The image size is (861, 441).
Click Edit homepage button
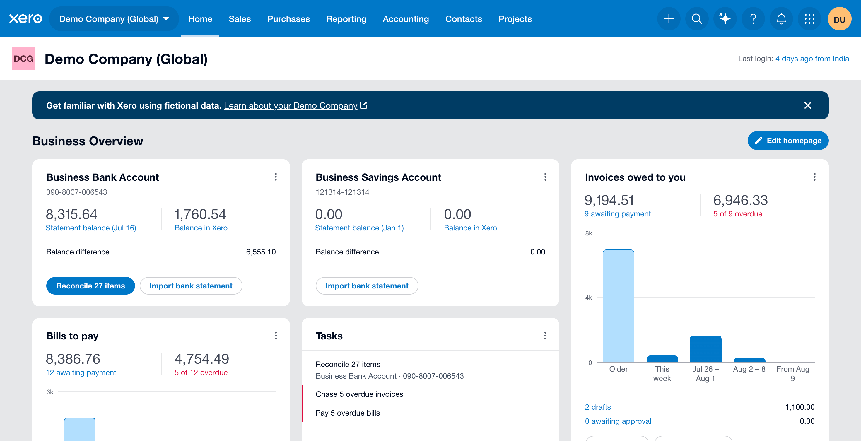click(788, 141)
